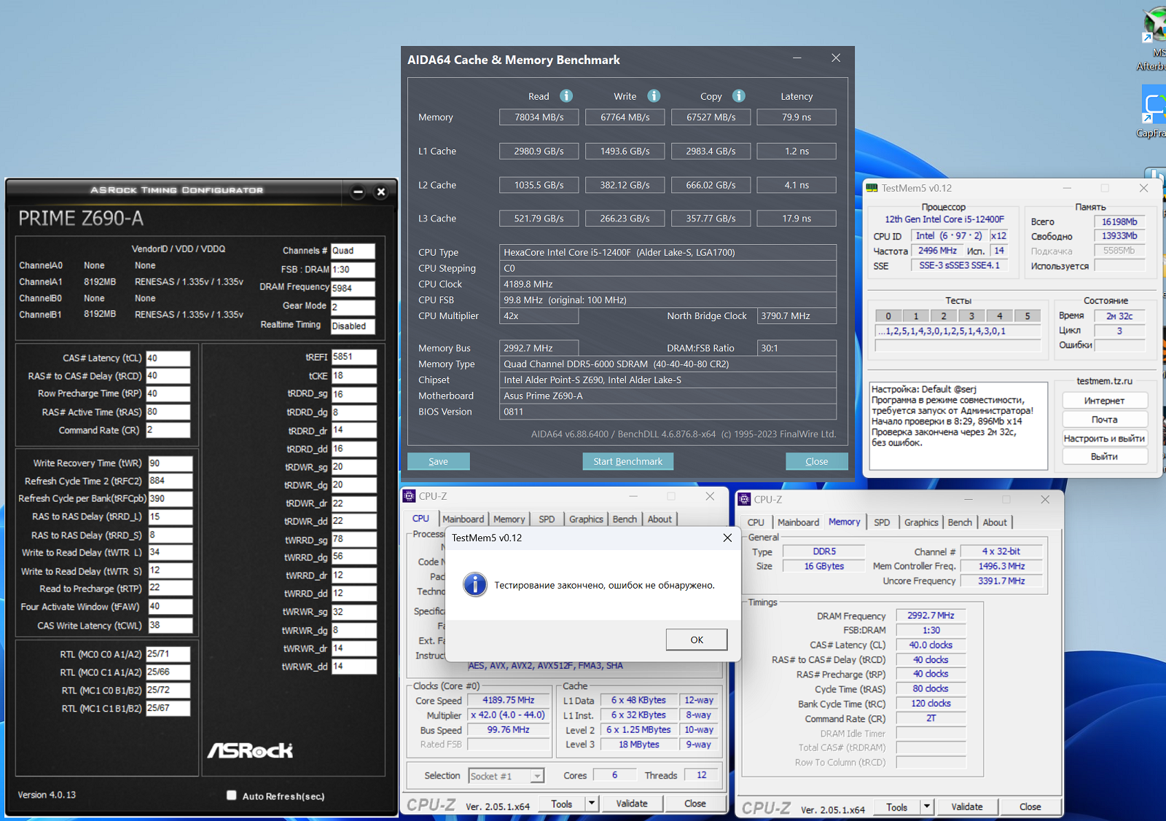Close the TestMem5 message dialog
The height and width of the screenshot is (821, 1166).
727,538
